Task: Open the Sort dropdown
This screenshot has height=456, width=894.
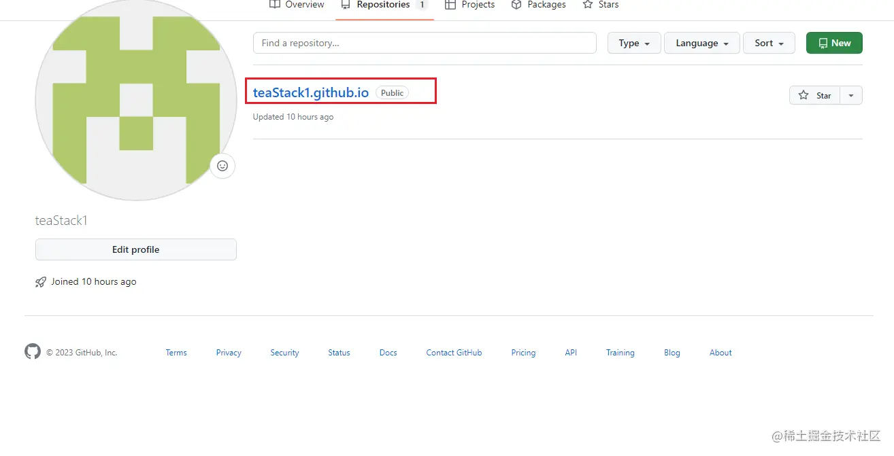Action: pyautogui.click(x=769, y=43)
